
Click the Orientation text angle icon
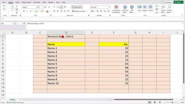coord(65,7)
